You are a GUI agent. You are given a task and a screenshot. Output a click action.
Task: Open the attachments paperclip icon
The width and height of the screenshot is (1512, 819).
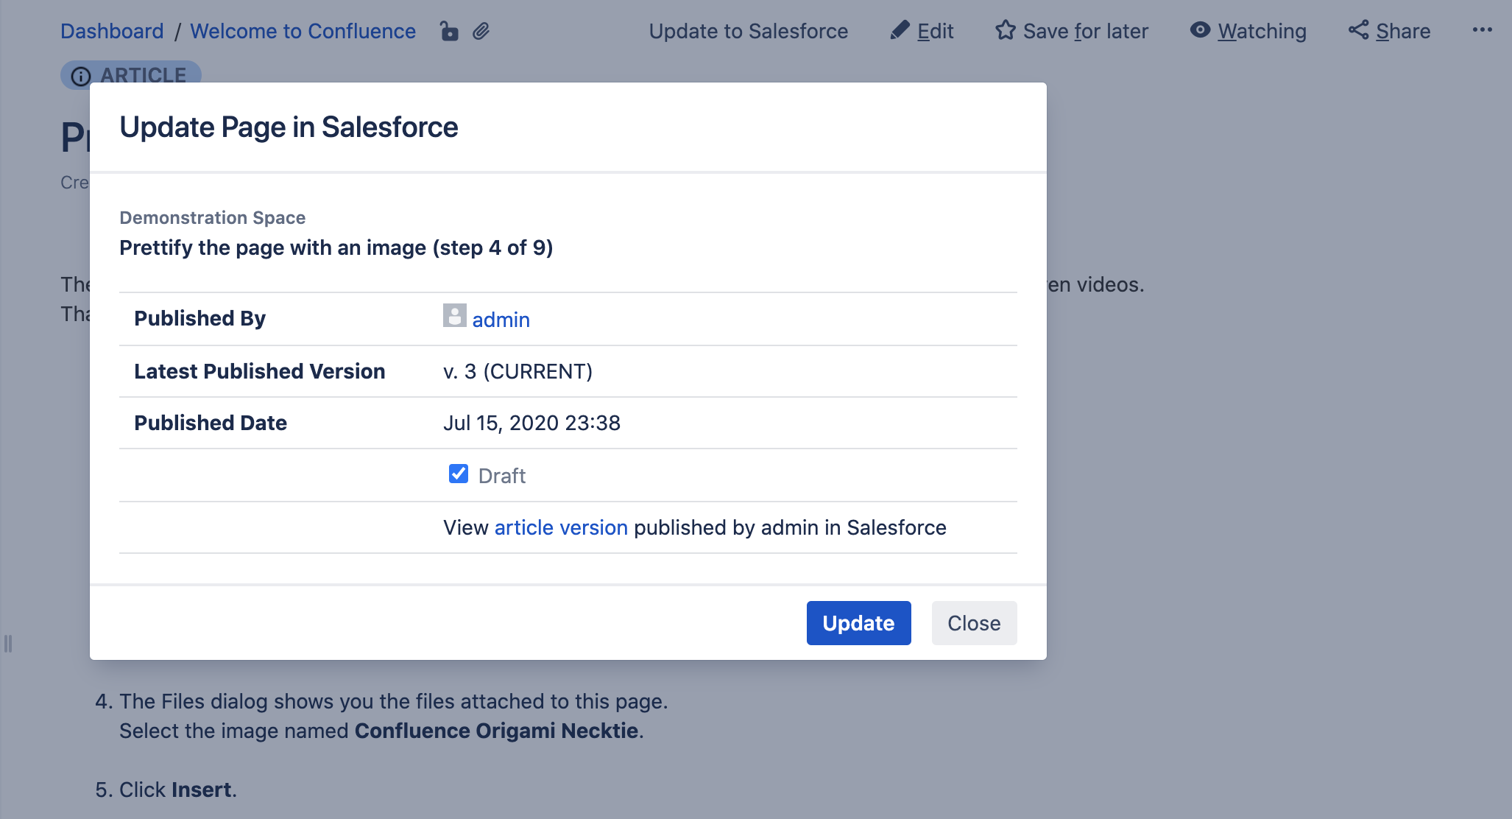tap(481, 31)
